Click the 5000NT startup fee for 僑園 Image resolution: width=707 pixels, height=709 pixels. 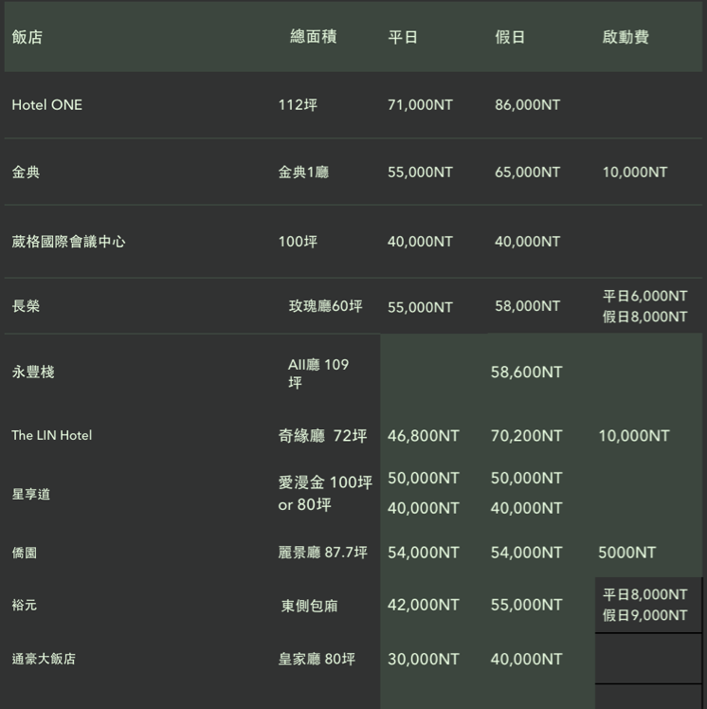[626, 553]
